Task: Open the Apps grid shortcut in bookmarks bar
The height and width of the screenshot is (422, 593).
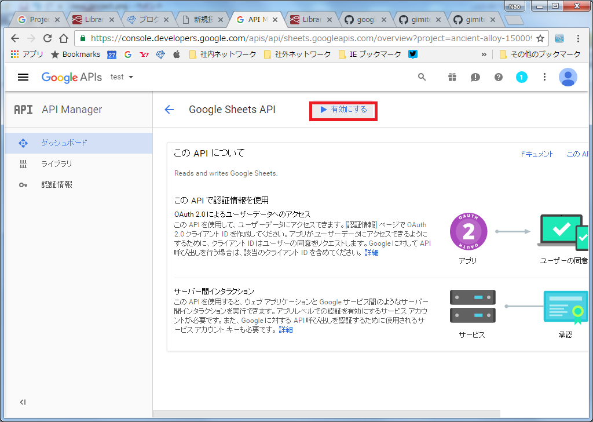Action: point(27,54)
